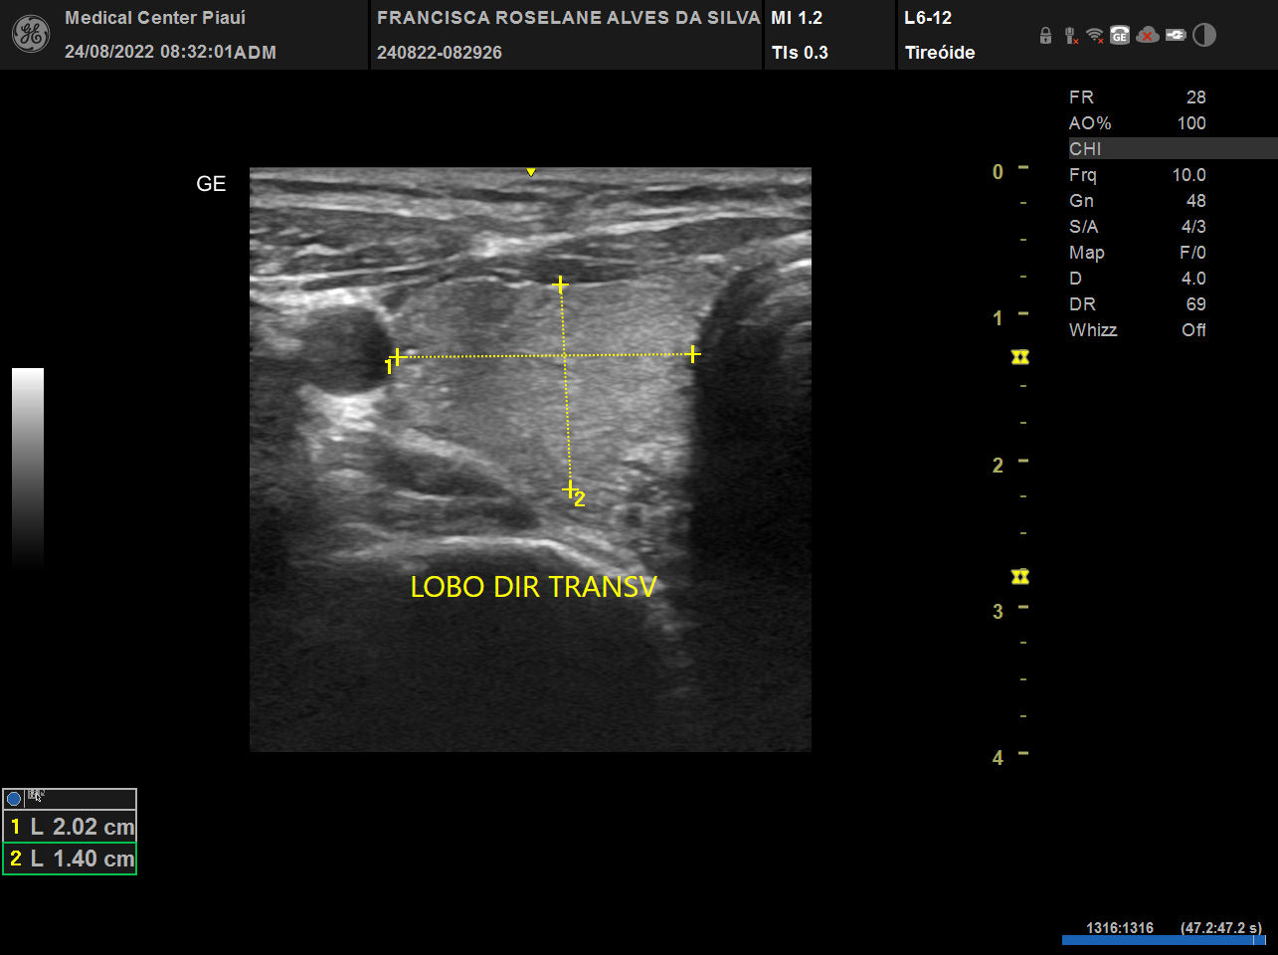Click the blue circle in measurement box
Screen dimensions: 1278x955
pos(14,798)
